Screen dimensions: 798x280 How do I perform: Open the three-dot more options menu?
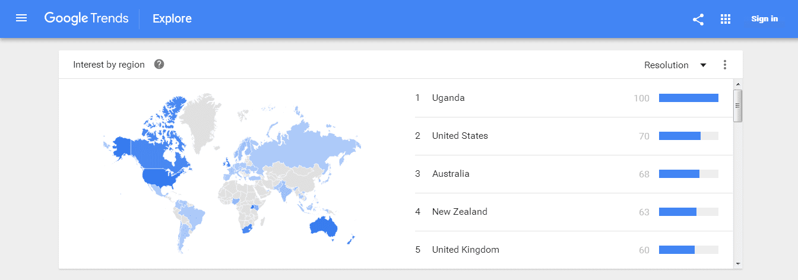click(724, 65)
